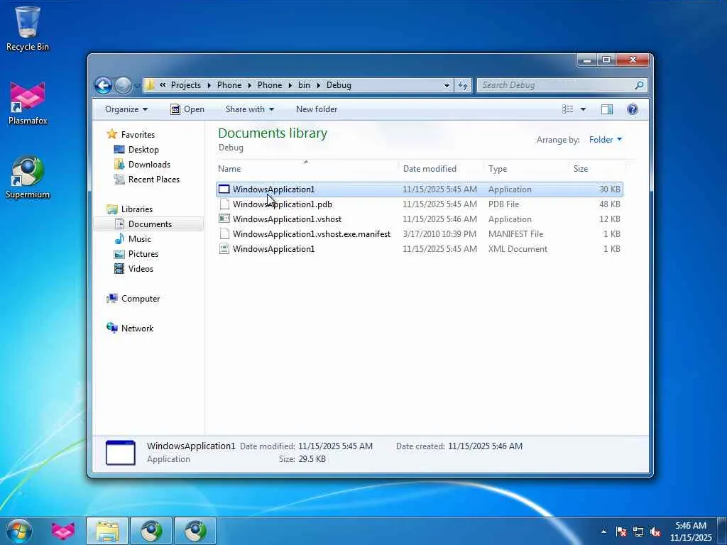Click the New folder button
Screen dimensions: 727x545
317,109
